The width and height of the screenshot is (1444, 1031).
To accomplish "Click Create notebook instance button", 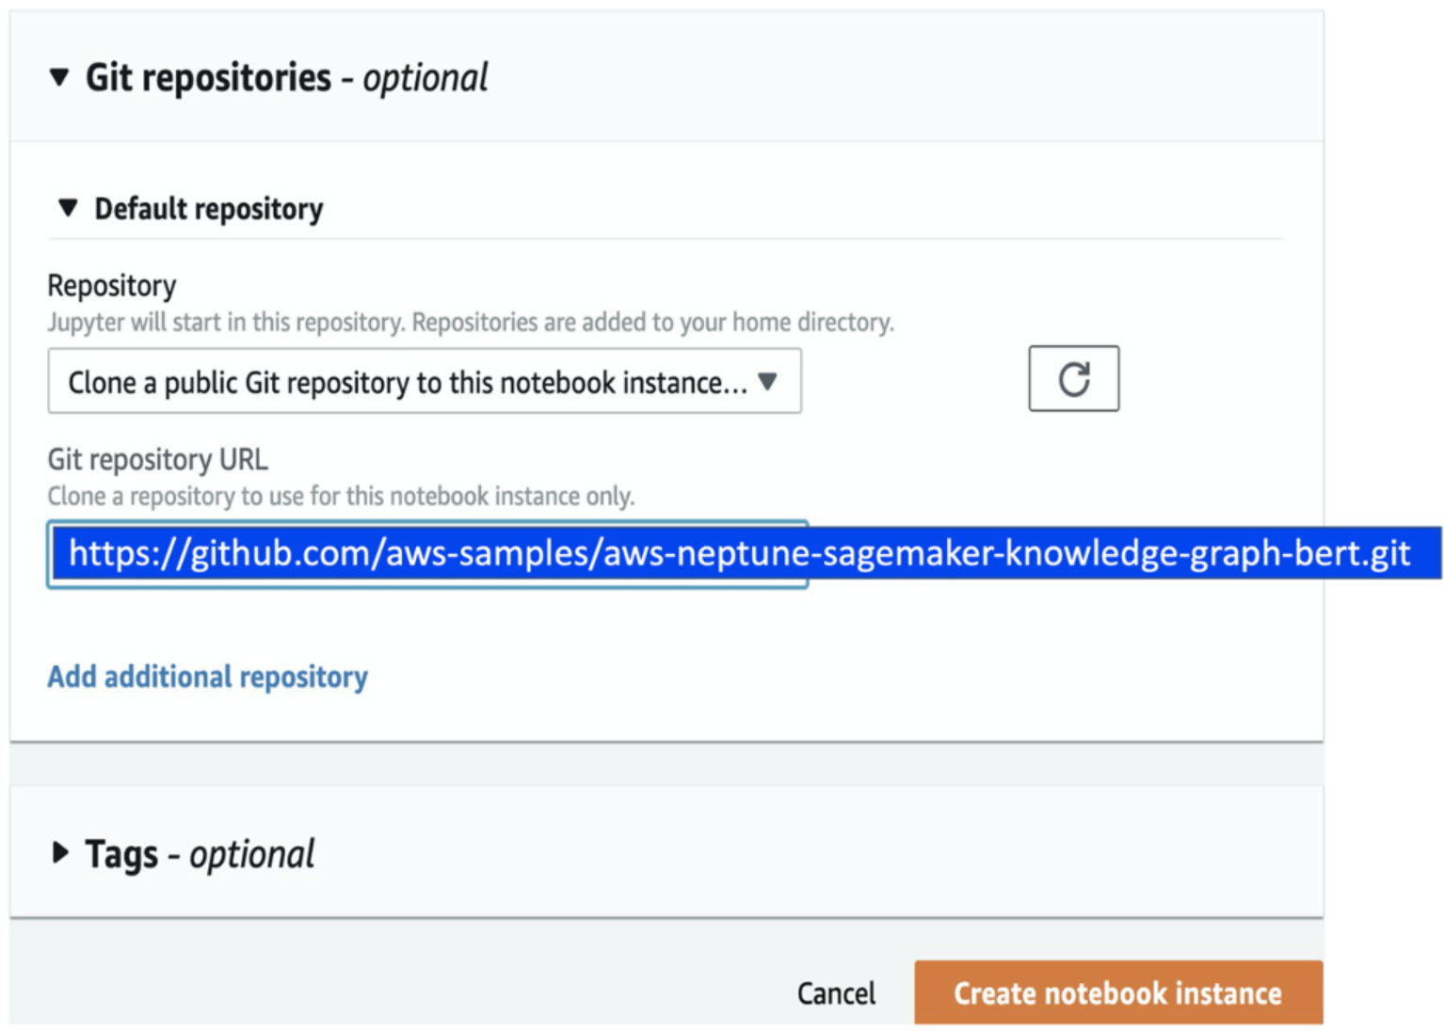I will (x=1118, y=992).
